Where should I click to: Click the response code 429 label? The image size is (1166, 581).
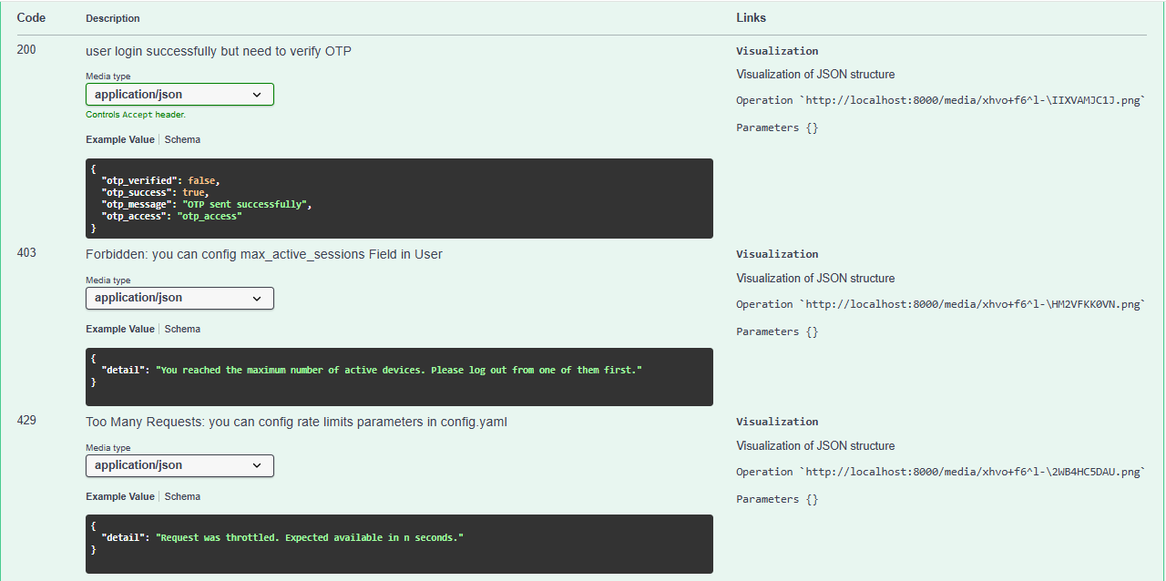tap(26, 422)
